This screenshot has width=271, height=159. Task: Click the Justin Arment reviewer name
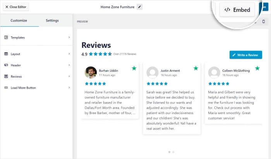(170, 71)
